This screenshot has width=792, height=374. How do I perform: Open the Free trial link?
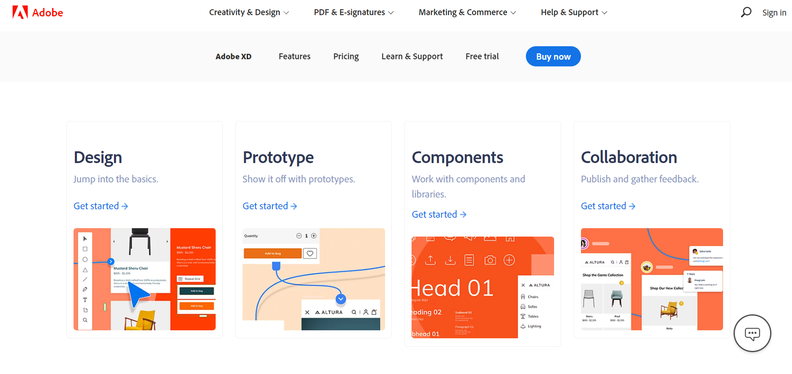tap(482, 56)
